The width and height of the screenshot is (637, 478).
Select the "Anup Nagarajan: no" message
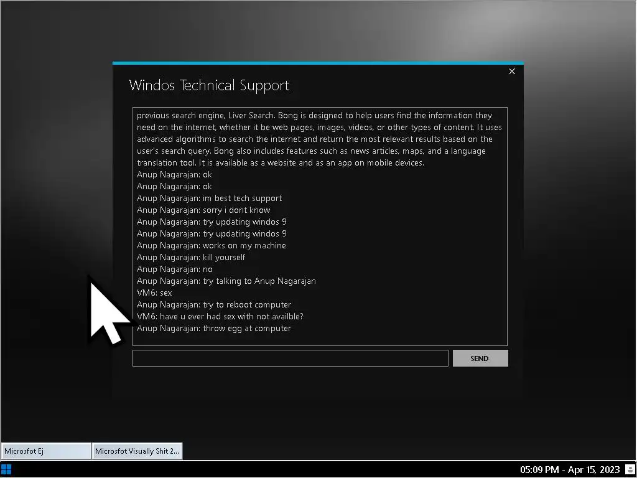point(175,269)
